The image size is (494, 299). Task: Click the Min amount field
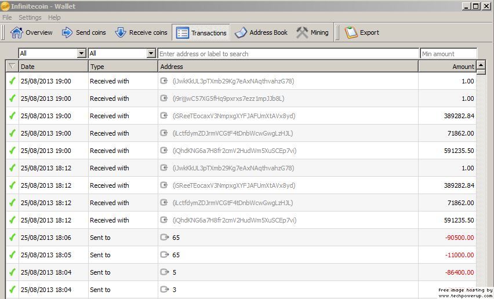click(449, 54)
